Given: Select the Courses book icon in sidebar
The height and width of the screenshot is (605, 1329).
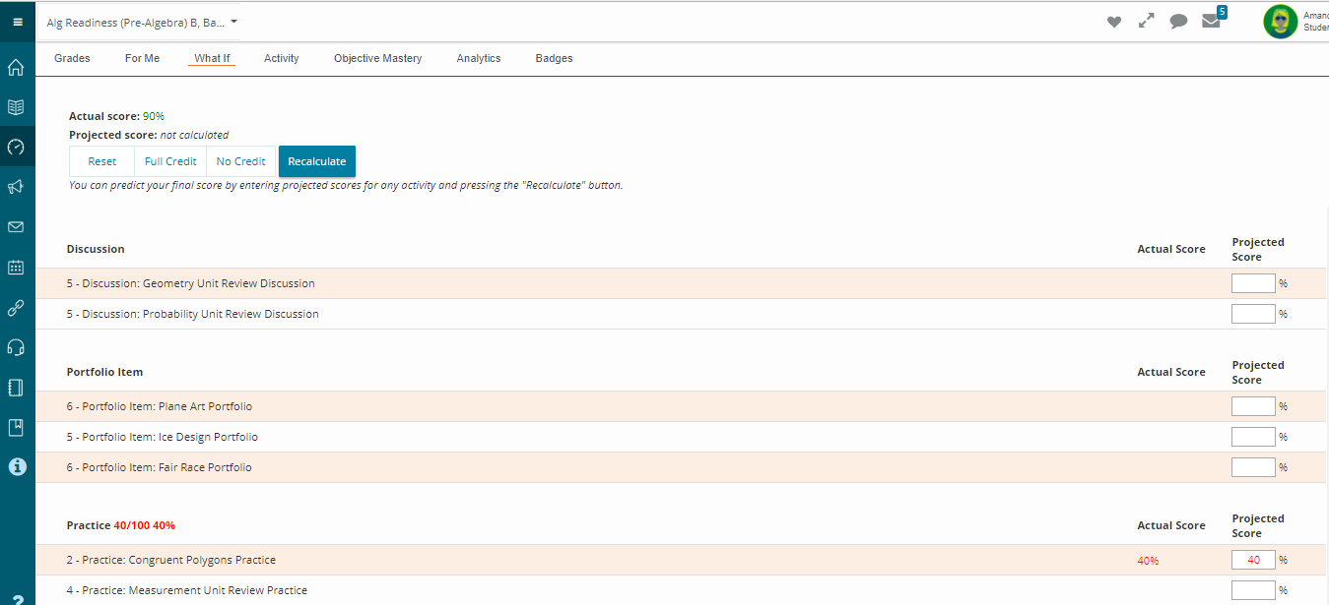Looking at the screenshot, I should tap(16, 107).
